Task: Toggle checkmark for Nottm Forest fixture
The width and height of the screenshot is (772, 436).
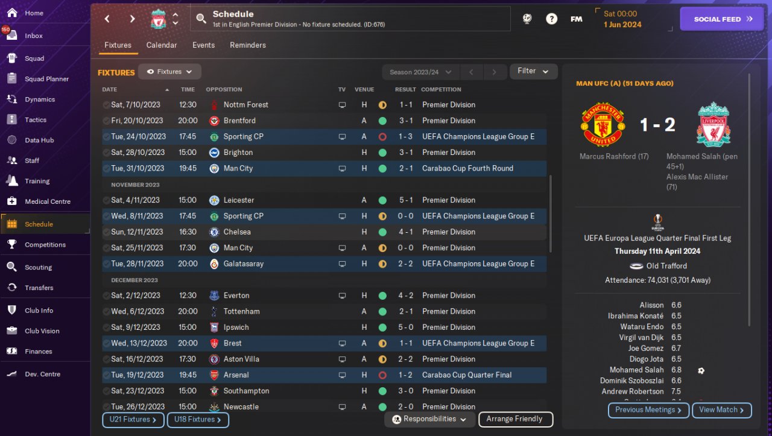Action: point(106,105)
